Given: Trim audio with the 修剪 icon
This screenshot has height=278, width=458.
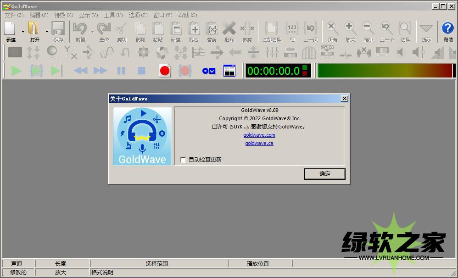Looking at the screenshot, I should [x=247, y=28].
